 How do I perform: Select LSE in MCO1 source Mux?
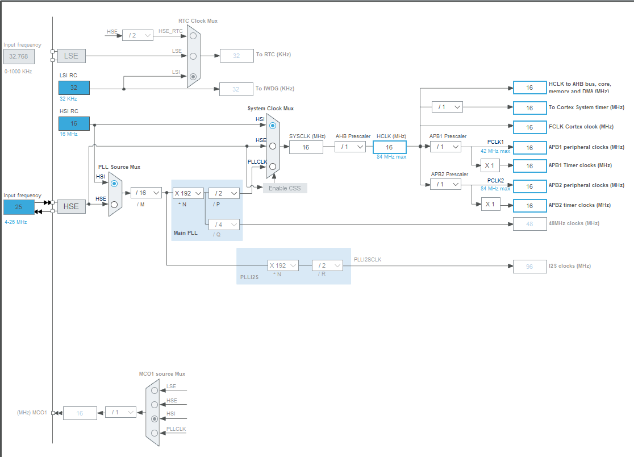pyautogui.click(x=154, y=390)
